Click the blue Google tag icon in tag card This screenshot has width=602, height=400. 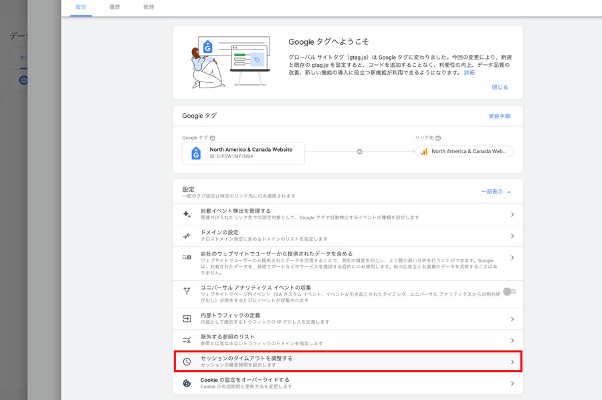196,153
